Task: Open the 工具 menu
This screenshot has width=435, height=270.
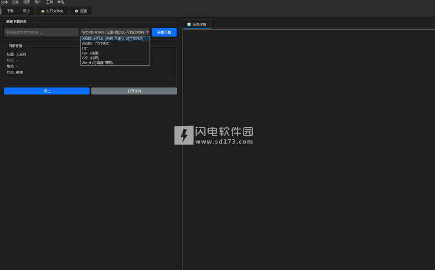Action: tap(49, 2)
